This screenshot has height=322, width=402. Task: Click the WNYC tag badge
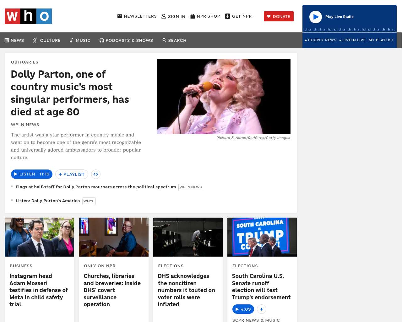(x=89, y=201)
